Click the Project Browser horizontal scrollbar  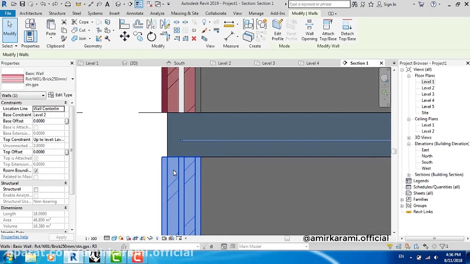(434, 238)
